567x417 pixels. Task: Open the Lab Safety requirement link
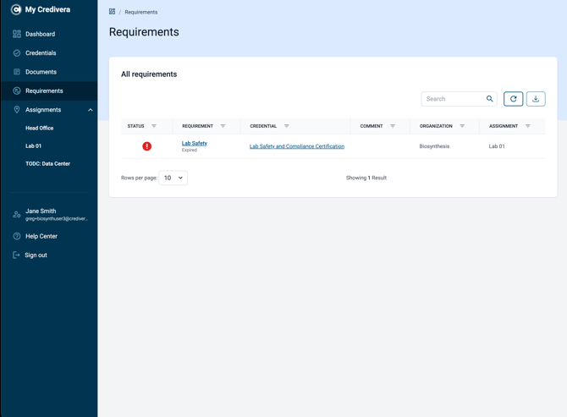(x=194, y=143)
